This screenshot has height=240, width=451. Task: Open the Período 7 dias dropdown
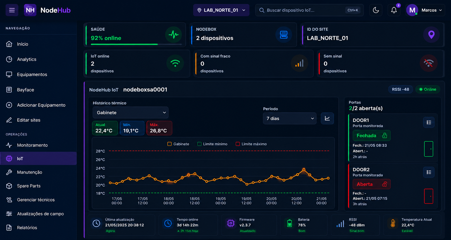coord(290,118)
